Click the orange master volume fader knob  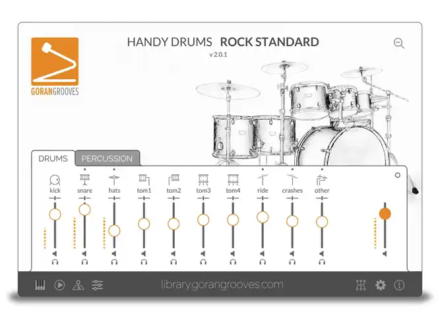click(x=385, y=214)
